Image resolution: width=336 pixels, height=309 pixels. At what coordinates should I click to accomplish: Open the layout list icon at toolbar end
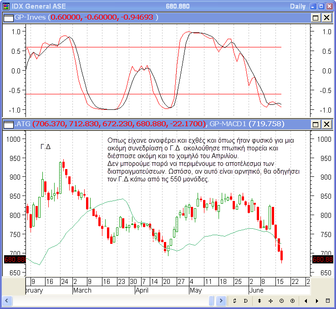click(328, 301)
